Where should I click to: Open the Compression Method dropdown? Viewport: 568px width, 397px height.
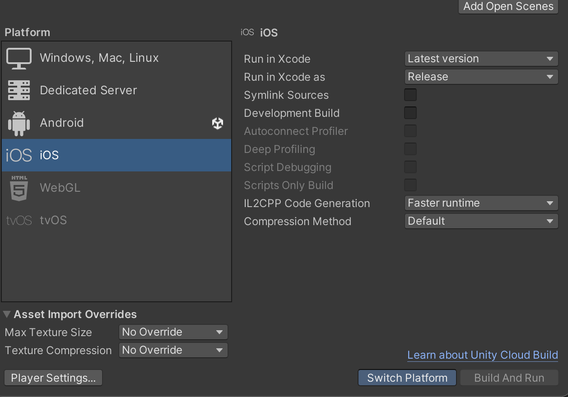(x=481, y=221)
